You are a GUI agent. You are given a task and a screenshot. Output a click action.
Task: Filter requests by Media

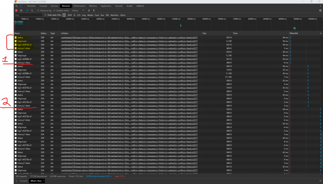(x=90, y=15)
